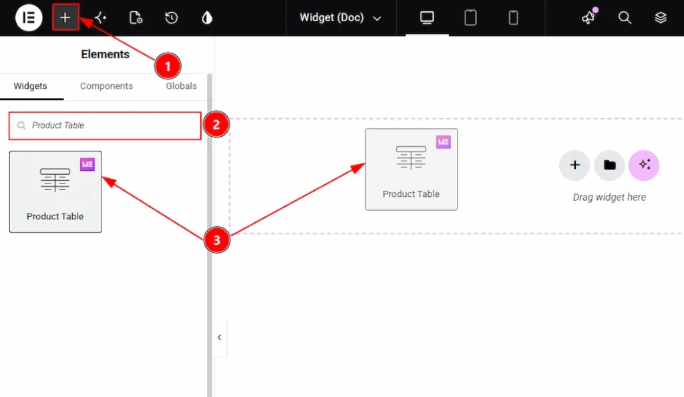Open the Elementor AI sparkle tool in the top bar
The width and height of the screenshot is (684, 397).
pos(100,17)
